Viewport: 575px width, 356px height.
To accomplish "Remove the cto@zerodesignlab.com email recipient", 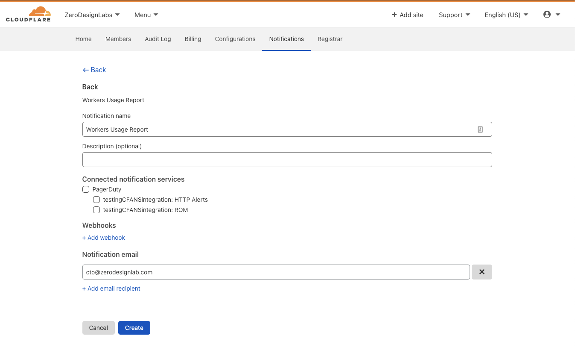I will (x=482, y=272).
